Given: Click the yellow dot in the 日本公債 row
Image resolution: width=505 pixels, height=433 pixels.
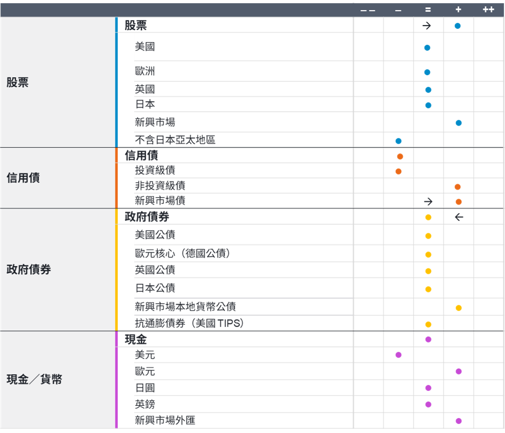Looking at the screenshot, I should coord(428,289).
